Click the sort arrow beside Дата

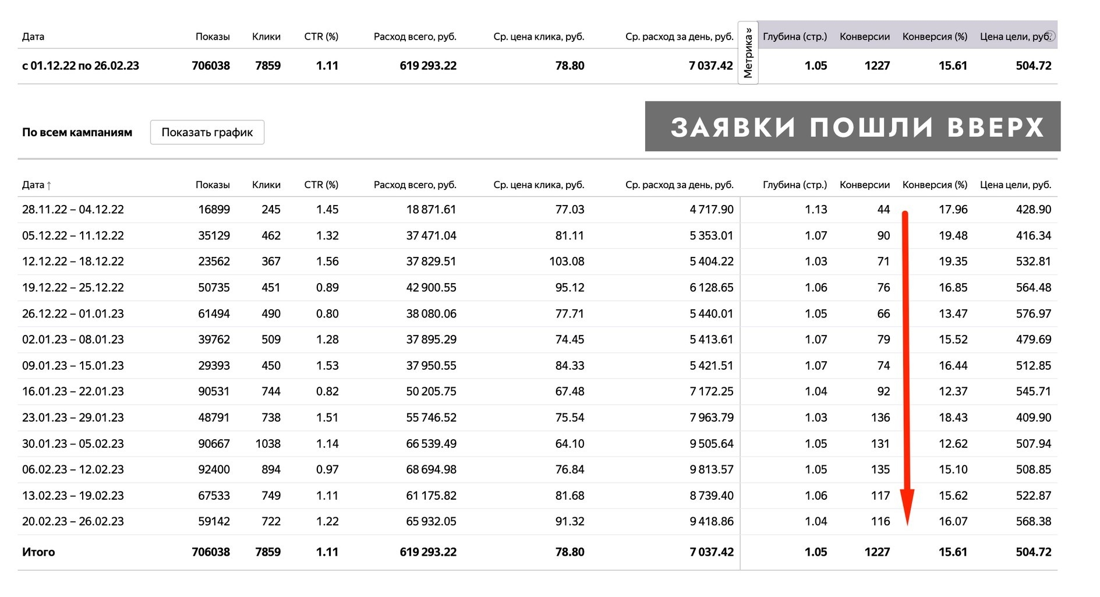[x=49, y=185]
